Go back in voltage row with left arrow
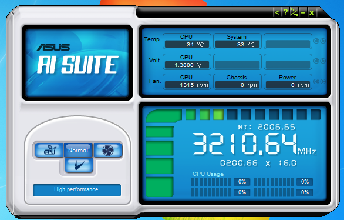The height and width of the screenshot is (220, 344). 316,61
